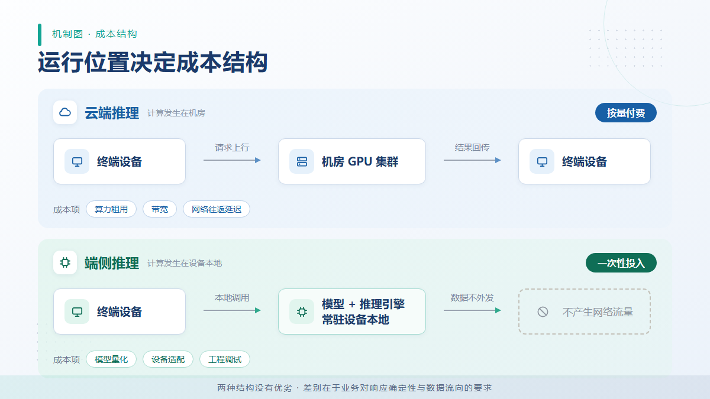The height and width of the screenshot is (399, 710).
Task: Click the prohibited icon in 不产生网络流量 box
Action: pos(543,312)
